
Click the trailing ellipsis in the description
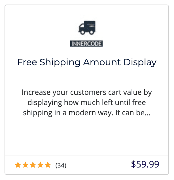(147, 113)
